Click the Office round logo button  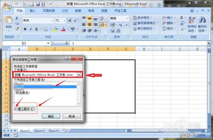point(7,6)
